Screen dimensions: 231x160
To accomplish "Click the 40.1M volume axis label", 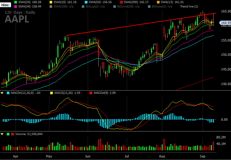I will tap(221, 144).
